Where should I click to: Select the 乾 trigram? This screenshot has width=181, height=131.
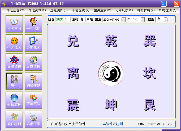point(111,41)
